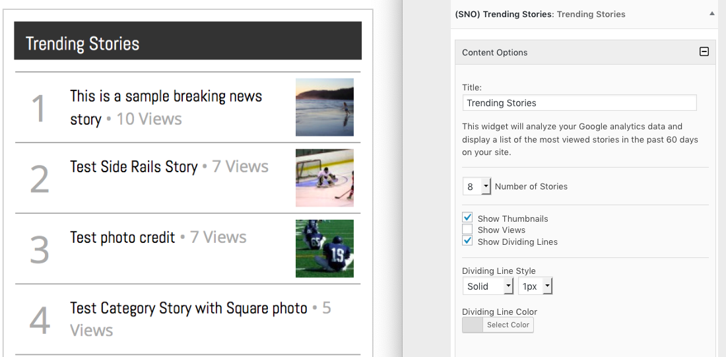Open the Test photo credit story link
The image size is (726, 357).
click(x=123, y=237)
